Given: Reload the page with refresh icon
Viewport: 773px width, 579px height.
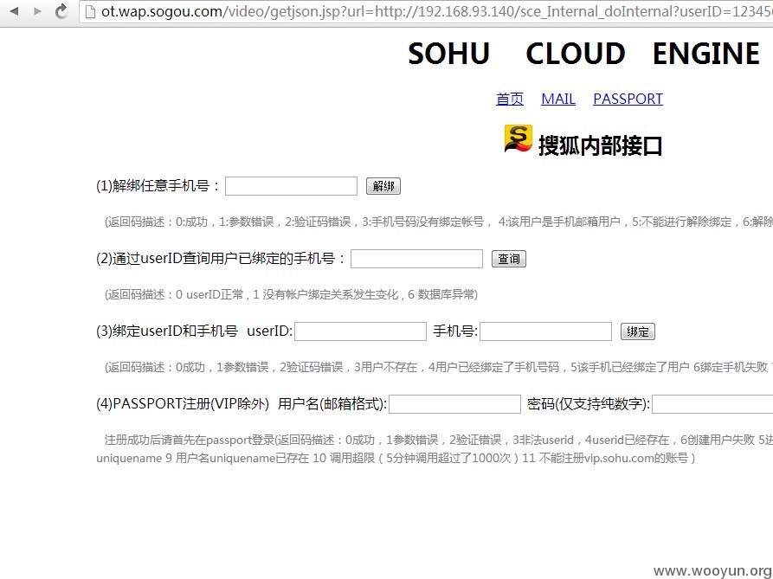Looking at the screenshot, I should coord(61,11).
